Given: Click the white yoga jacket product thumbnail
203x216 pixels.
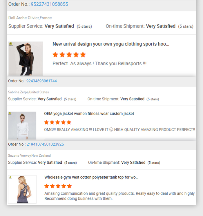Looking at the screenshot, I should coord(22,125).
